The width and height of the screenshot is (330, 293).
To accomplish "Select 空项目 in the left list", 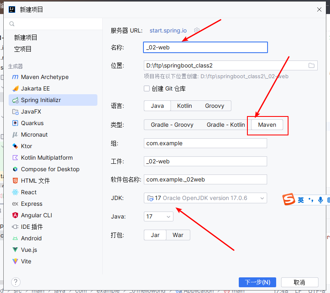I will click(x=23, y=49).
